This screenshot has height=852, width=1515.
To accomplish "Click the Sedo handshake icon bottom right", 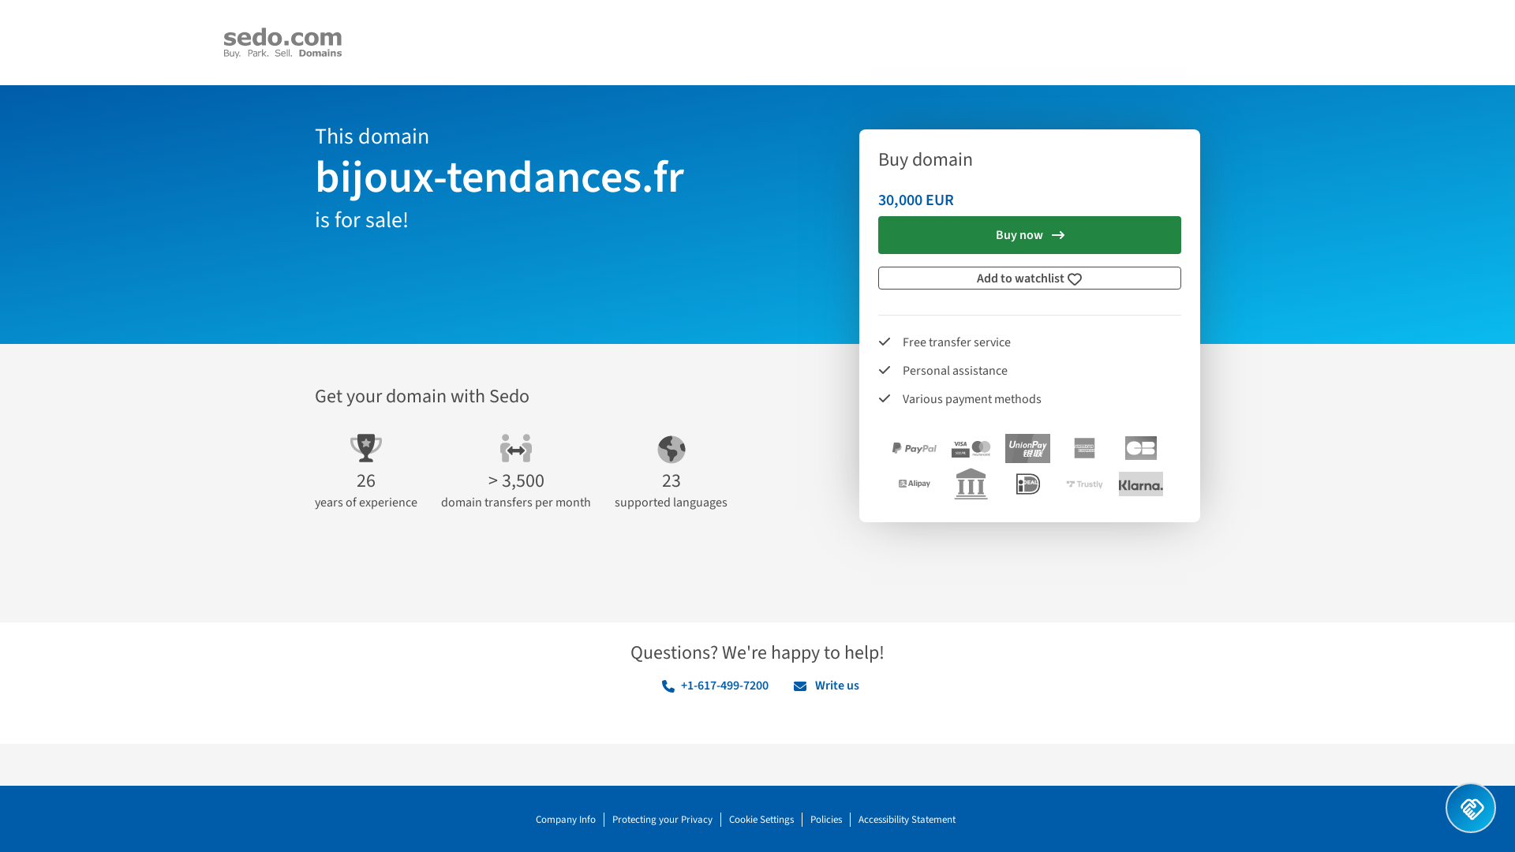I will point(1471,808).
